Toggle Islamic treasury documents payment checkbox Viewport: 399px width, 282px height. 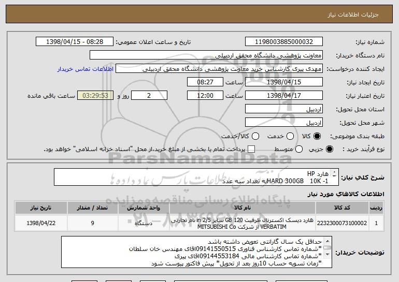(x=251, y=149)
